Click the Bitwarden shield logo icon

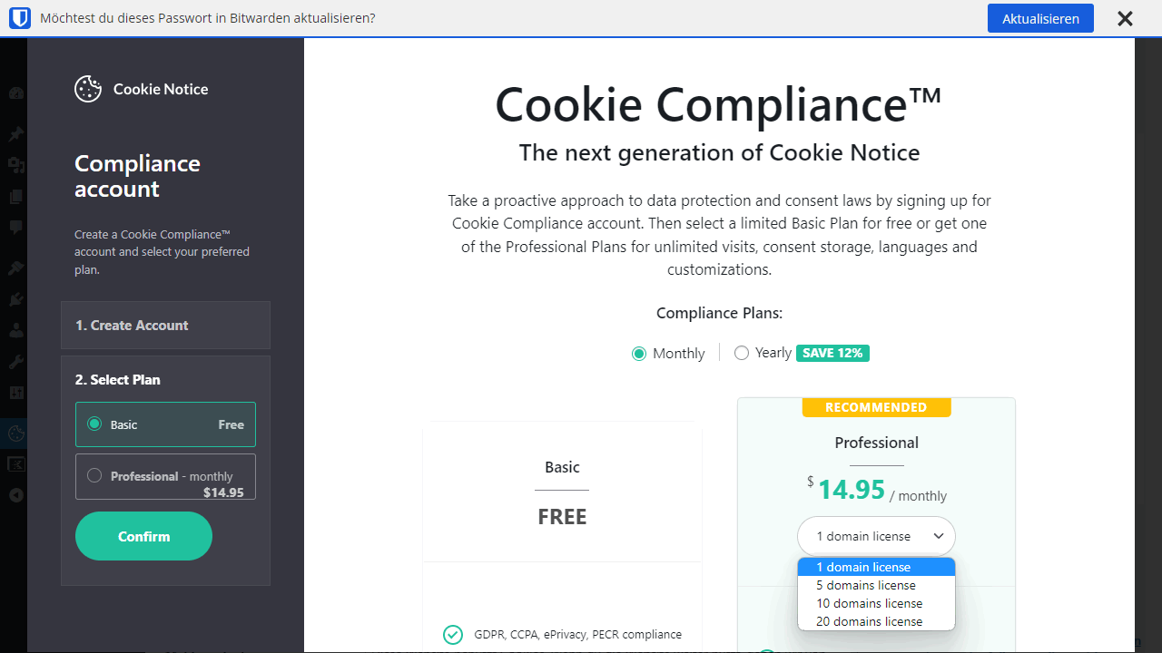tap(20, 18)
